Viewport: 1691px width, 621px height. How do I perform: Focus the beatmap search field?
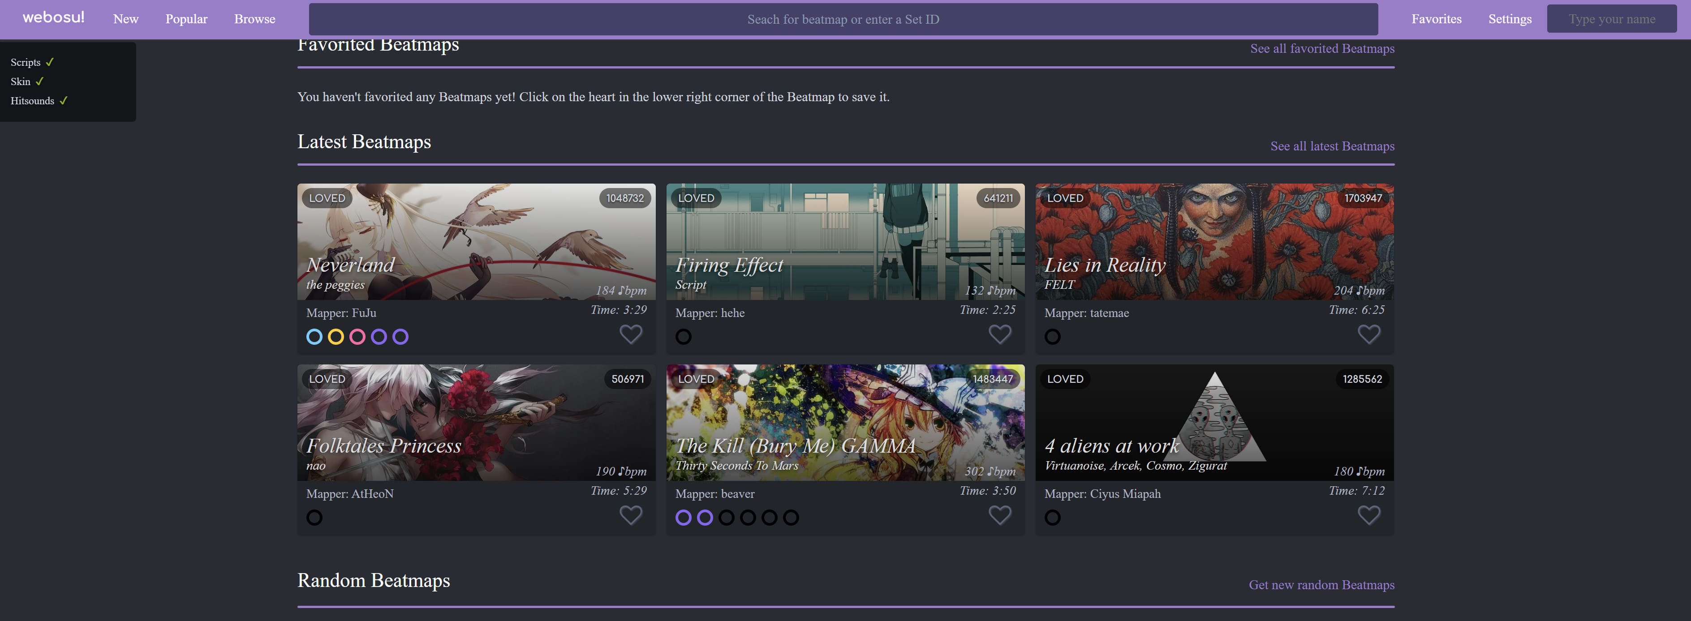(x=843, y=19)
